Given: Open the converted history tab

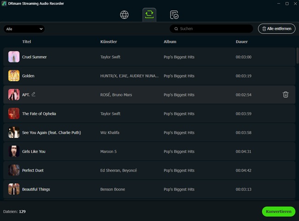Looking at the screenshot, I should (x=174, y=15).
